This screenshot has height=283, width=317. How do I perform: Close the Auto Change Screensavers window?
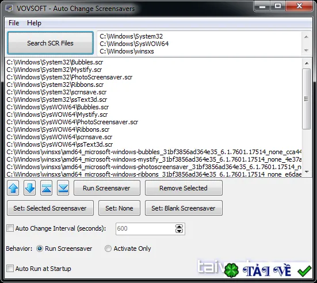tap(299, 6)
